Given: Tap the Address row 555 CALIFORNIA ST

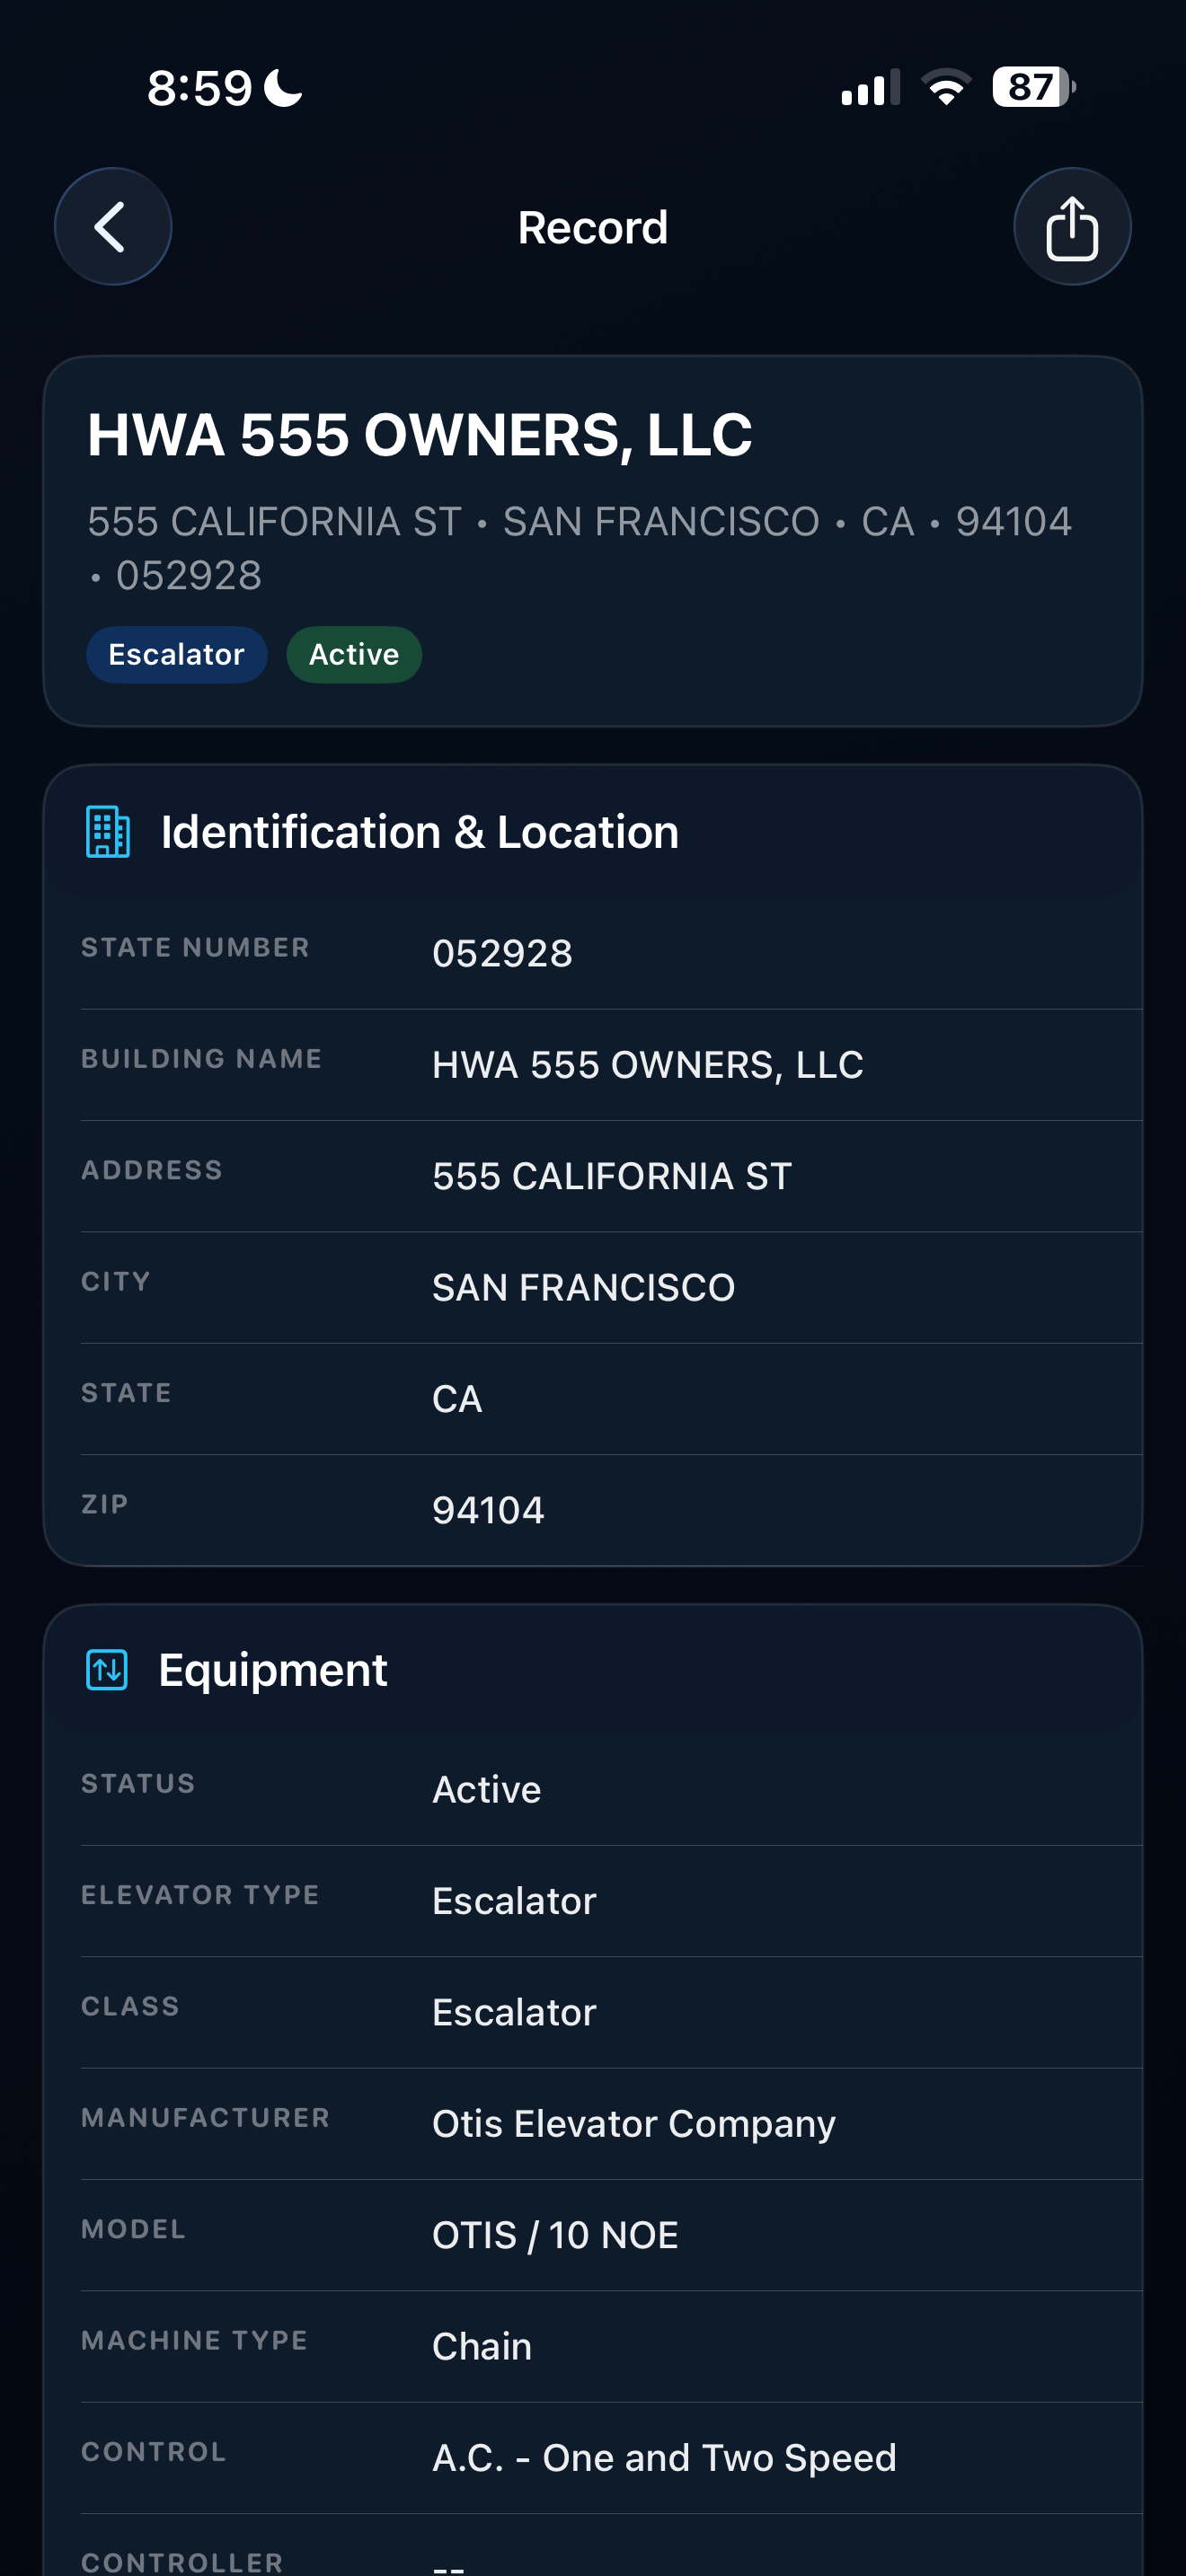Looking at the screenshot, I should pyautogui.click(x=611, y=1176).
